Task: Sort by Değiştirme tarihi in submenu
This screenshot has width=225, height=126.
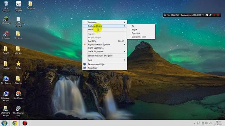Action: pos(141,37)
